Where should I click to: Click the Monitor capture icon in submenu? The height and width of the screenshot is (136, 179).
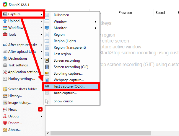tap(47, 28)
